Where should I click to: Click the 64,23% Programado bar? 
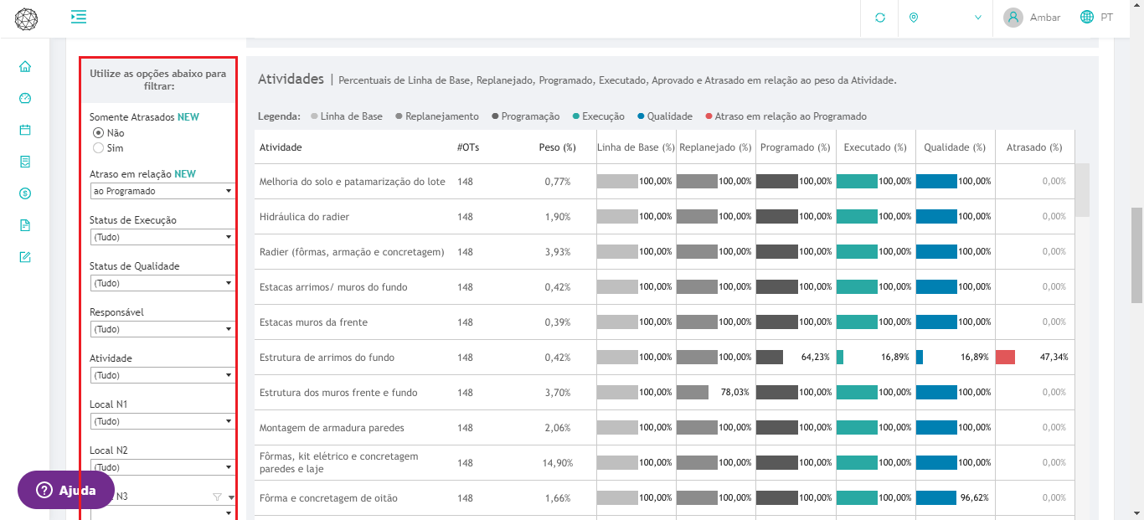[770, 358]
